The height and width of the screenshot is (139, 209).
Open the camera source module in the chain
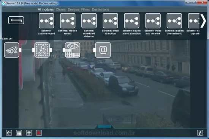(12, 50)
